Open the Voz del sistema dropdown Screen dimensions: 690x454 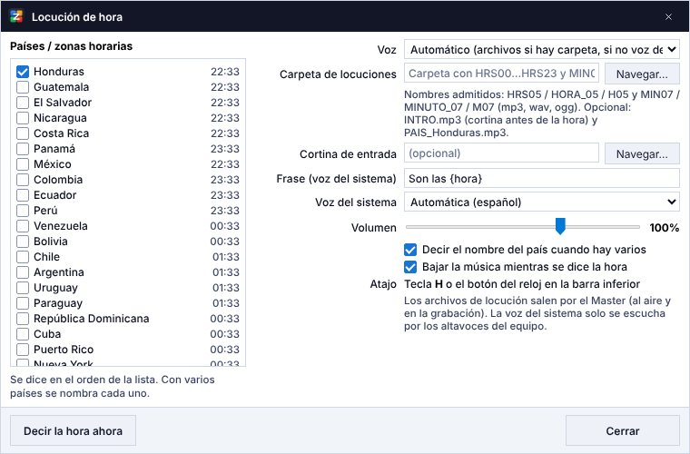click(x=542, y=202)
